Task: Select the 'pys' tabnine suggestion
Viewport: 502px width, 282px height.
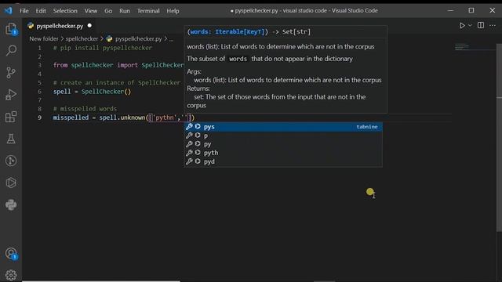Action: tap(283, 127)
